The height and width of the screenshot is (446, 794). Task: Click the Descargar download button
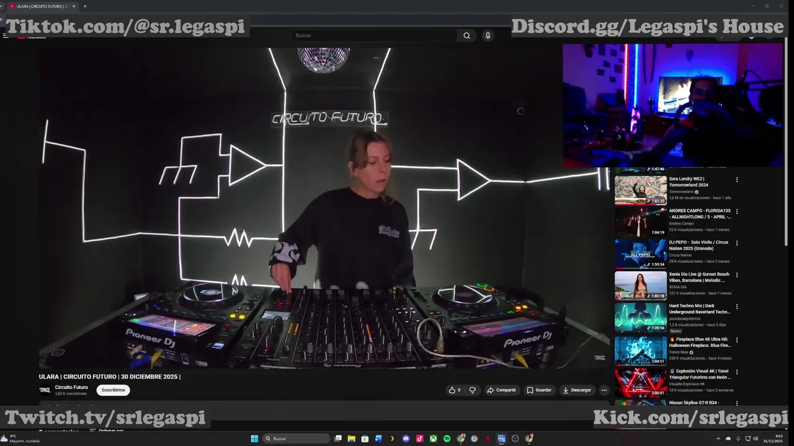click(x=577, y=390)
